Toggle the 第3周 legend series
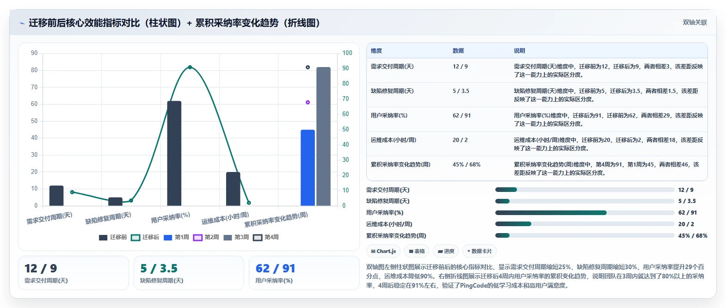This screenshot has width=726, height=308. (236, 237)
